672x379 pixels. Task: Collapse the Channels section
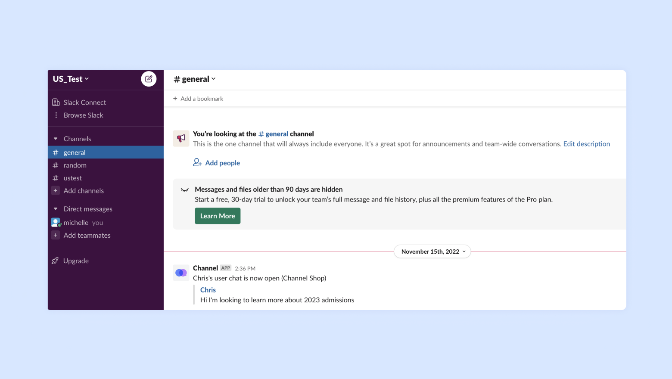[x=56, y=139]
